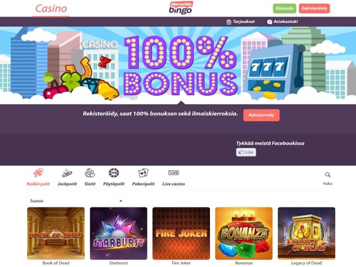Select the Jackpotit category icon

(67, 173)
